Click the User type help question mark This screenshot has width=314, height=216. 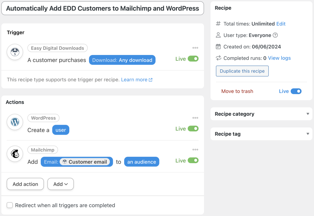tap(275, 35)
